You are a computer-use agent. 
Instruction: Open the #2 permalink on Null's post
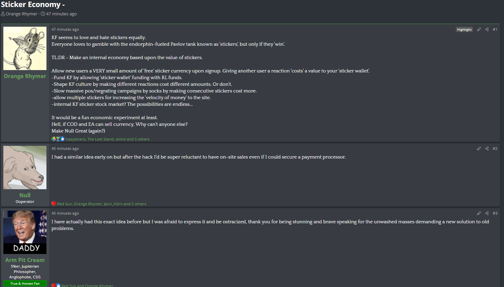495,149
